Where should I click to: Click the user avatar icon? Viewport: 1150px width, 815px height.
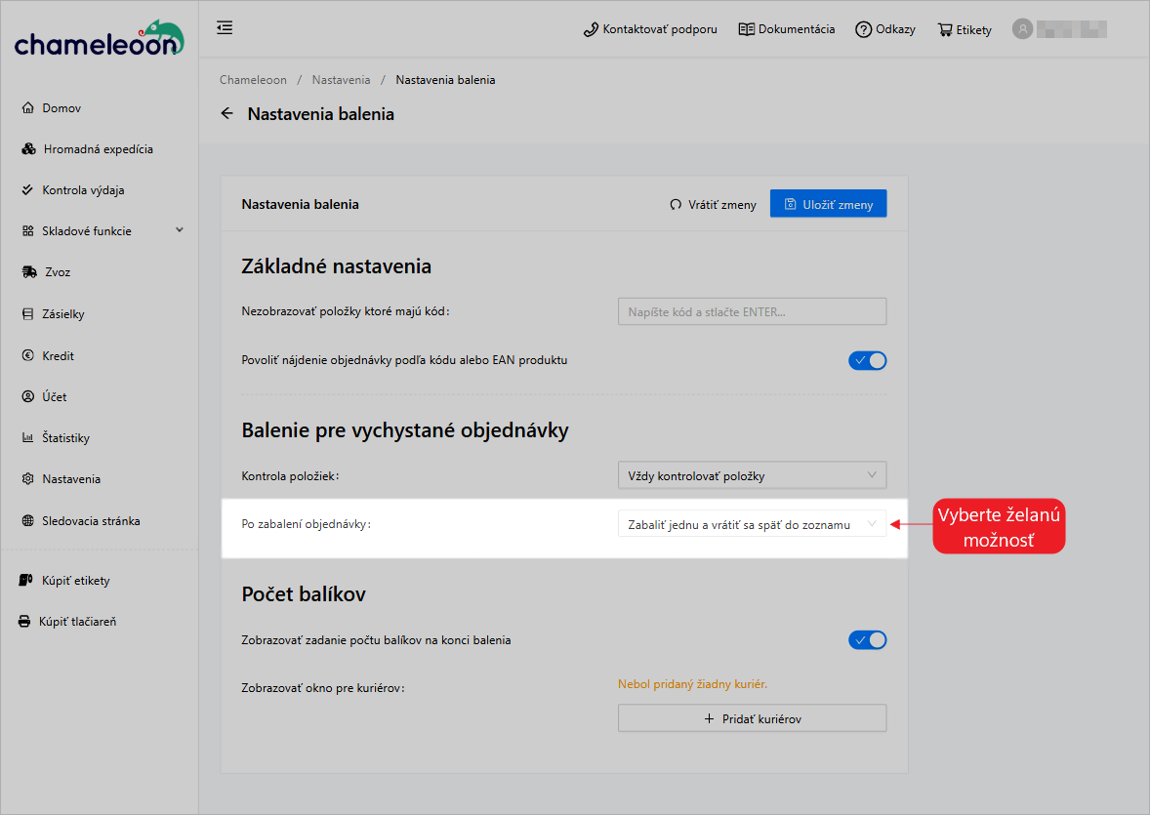[x=1022, y=29]
